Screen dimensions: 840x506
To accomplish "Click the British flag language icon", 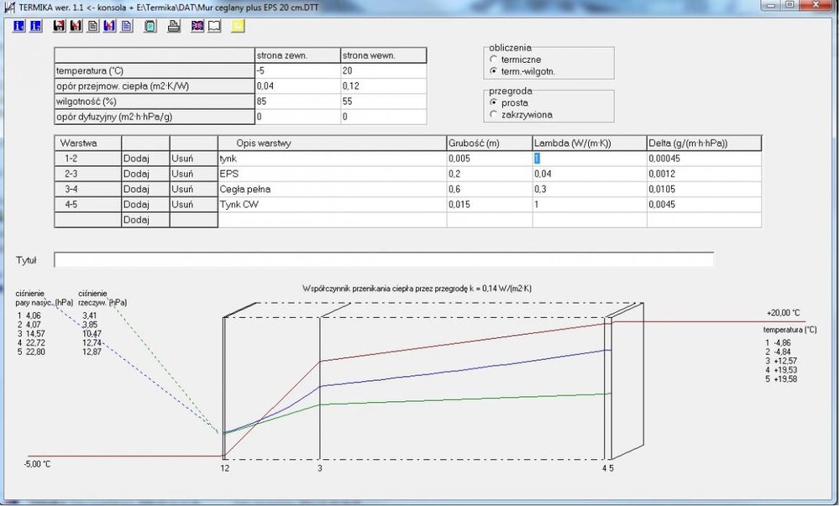I will click(197, 26).
